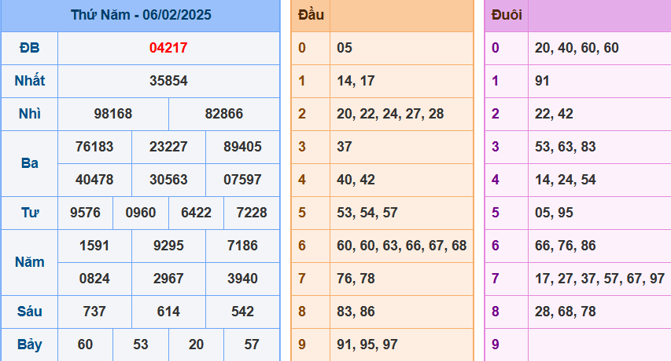This screenshot has width=671, height=361.
Task: Click Đuôi values 17, 27, 37, 57, 67, 97
Action: (600, 279)
